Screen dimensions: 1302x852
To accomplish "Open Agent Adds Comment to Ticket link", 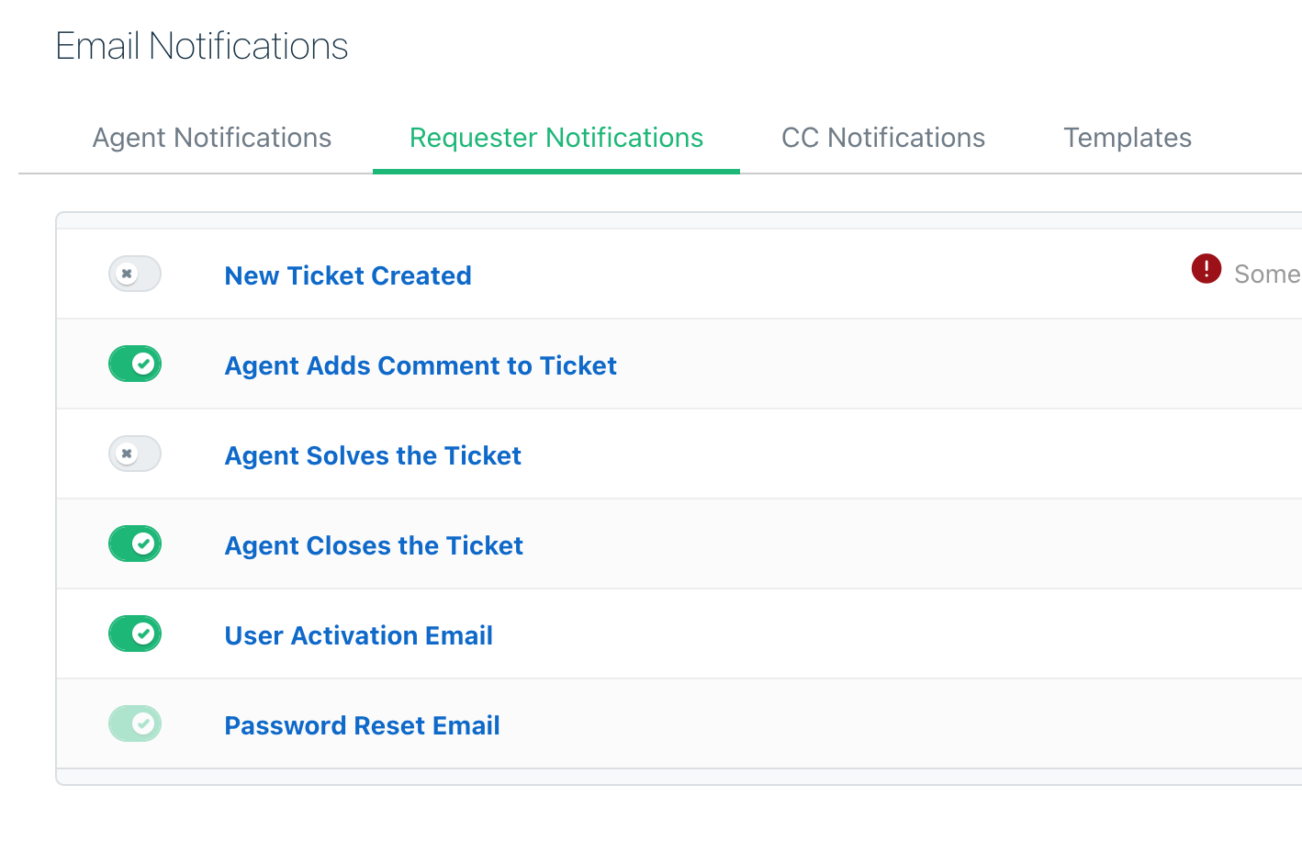I will click(x=421, y=365).
